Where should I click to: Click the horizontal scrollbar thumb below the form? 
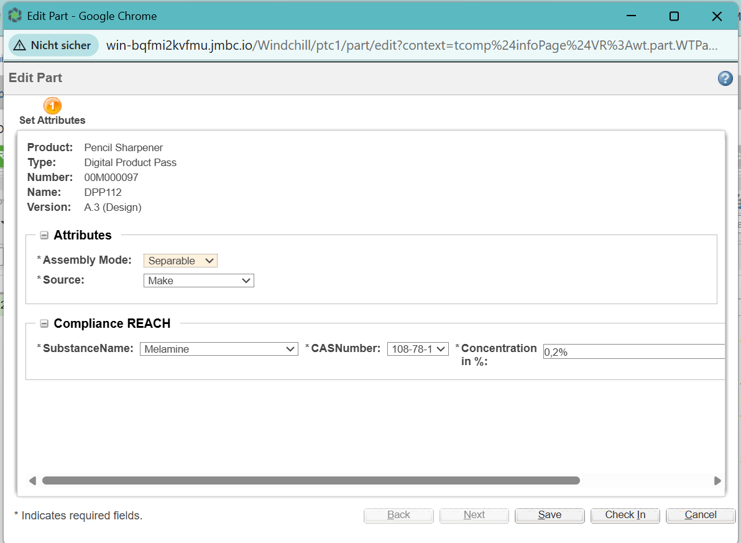tap(311, 480)
